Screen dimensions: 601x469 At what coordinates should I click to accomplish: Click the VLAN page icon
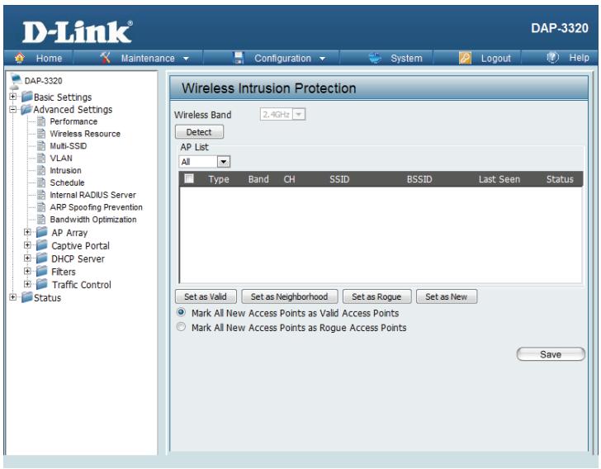click(x=41, y=159)
